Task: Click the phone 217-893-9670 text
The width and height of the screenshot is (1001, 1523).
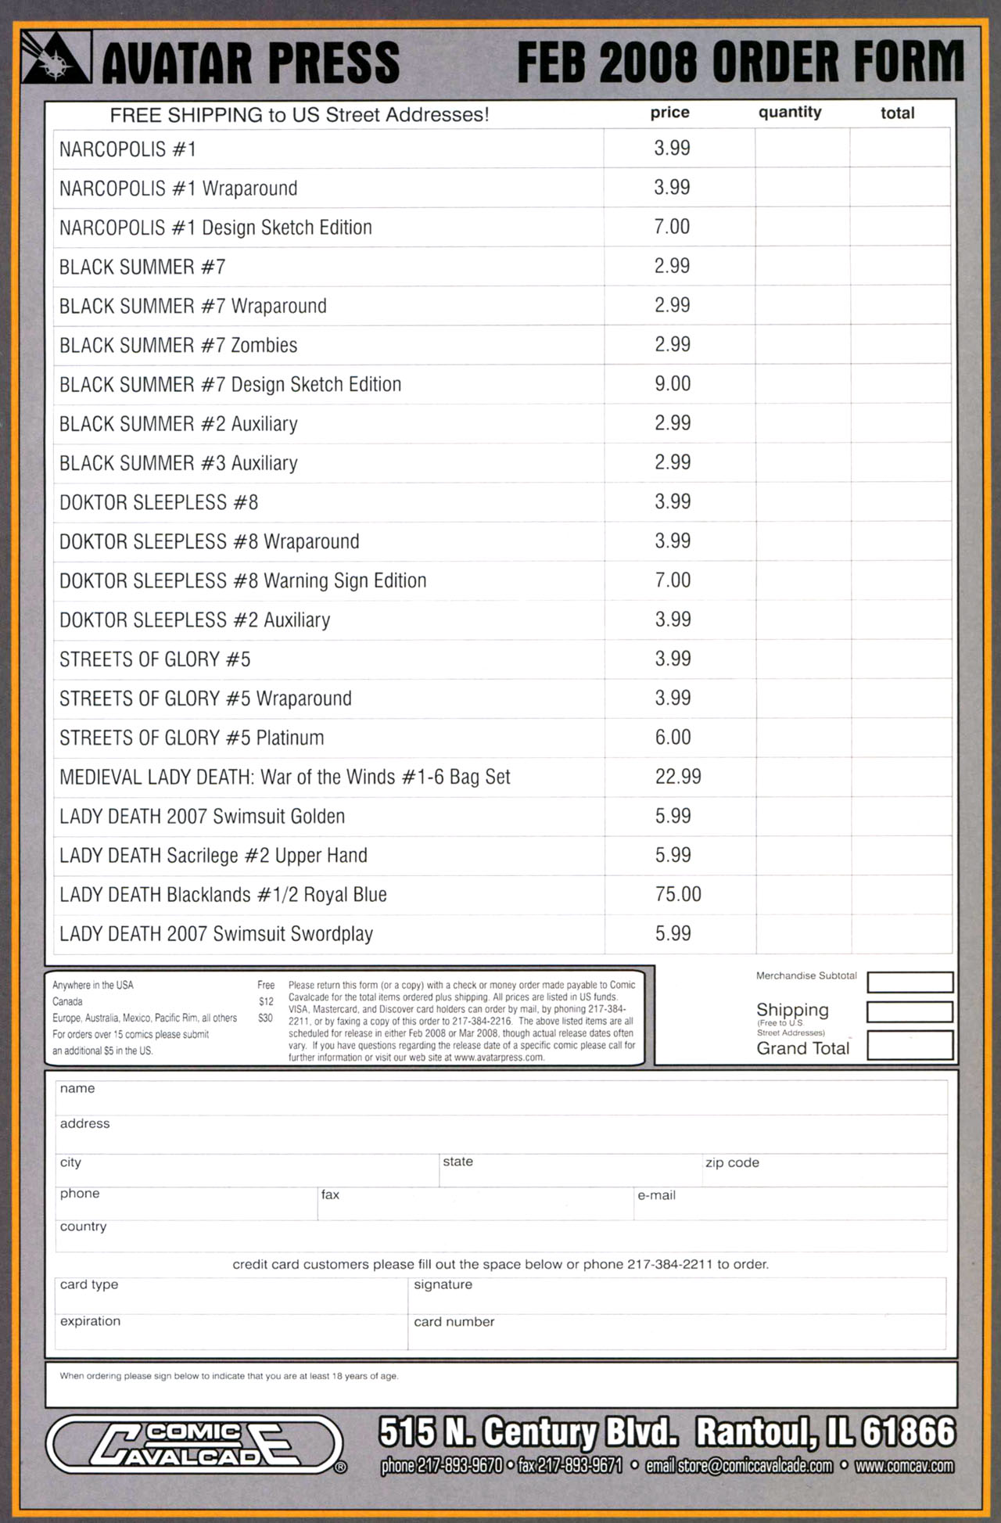Action: [442, 1465]
